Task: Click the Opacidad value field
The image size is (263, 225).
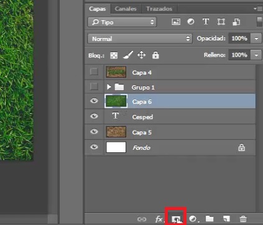Action: coord(239,39)
